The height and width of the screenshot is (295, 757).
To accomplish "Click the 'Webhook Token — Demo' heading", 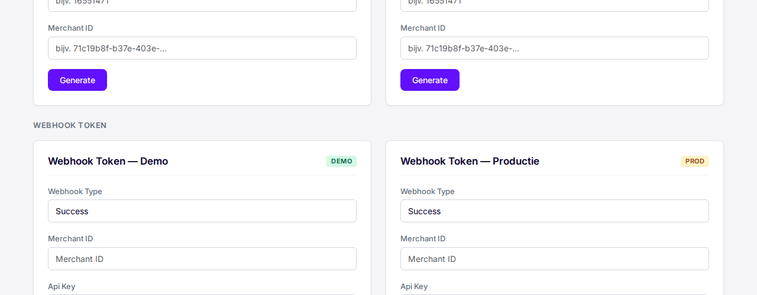I will point(108,161).
